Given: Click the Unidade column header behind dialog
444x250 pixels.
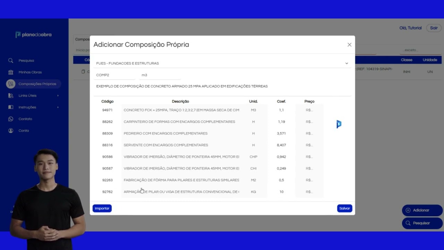Looking at the screenshot, I should click(430, 60).
